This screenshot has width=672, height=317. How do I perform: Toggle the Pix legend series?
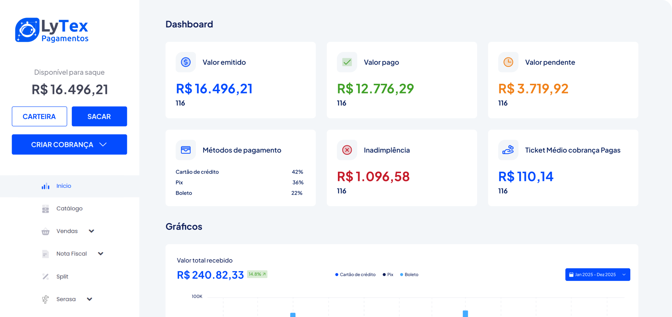[388, 275]
